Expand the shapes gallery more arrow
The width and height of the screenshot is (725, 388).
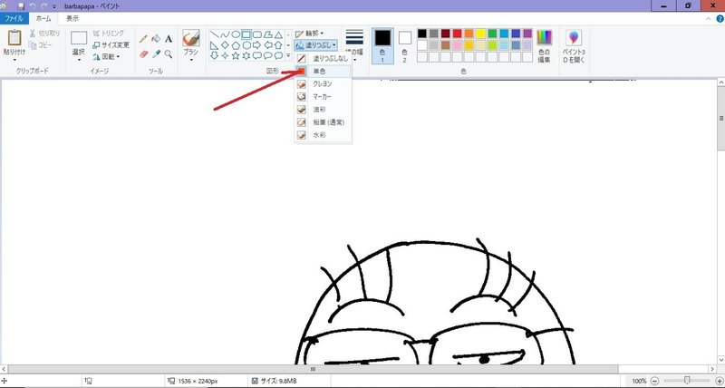[288, 55]
